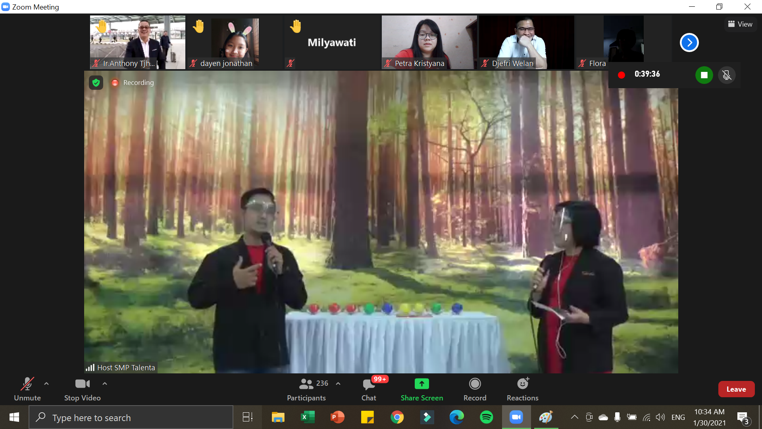Viewport: 762px width, 429px height.
Task: Click OneDrive cloud icon in tray
Action: [603, 417]
